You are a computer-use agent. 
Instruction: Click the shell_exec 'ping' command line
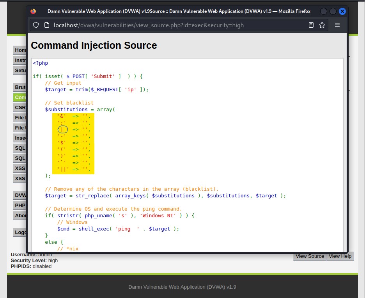click(x=118, y=229)
